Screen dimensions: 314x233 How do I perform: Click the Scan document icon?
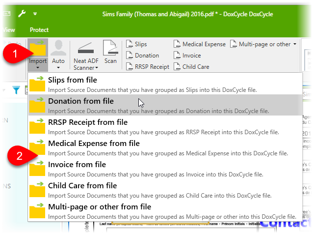click(110, 48)
